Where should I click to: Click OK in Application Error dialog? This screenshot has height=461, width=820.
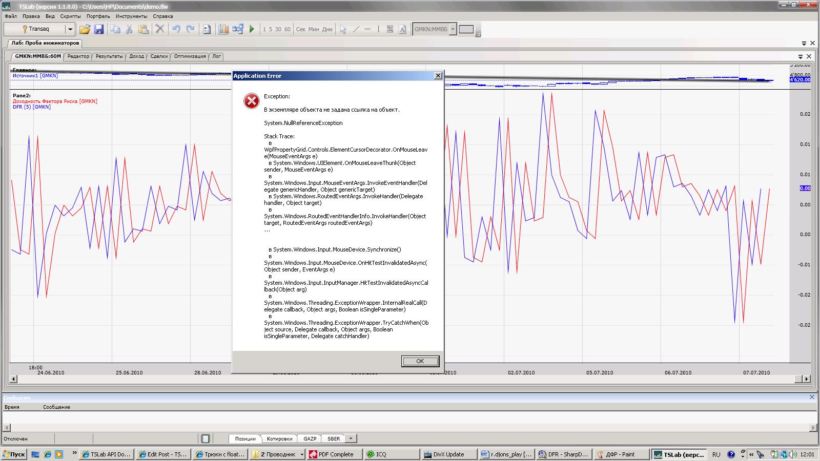[x=420, y=361]
